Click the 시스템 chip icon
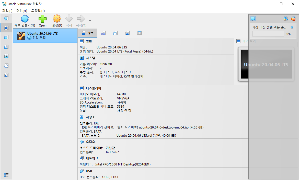The height and width of the screenshot is (180, 299). (82, 58)
